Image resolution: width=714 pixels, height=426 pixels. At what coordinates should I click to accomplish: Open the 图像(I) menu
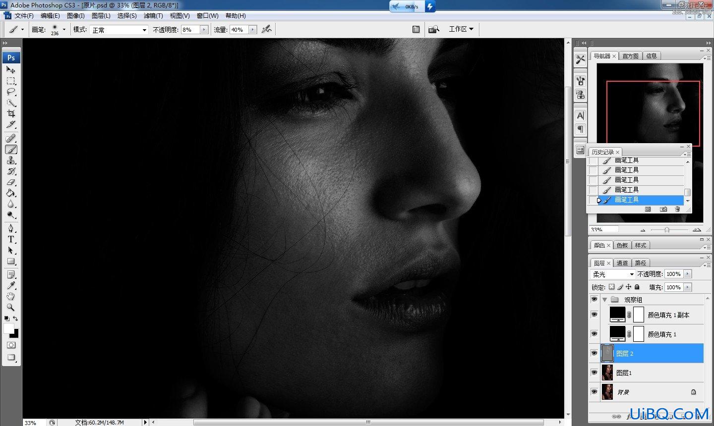tap(76, 16)
